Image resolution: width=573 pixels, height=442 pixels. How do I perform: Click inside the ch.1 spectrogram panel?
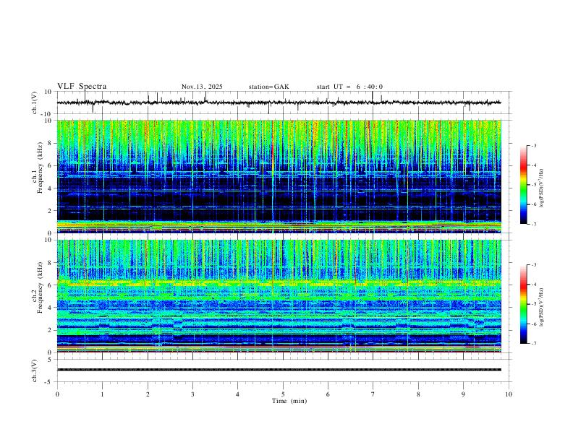tap(279, 176)
